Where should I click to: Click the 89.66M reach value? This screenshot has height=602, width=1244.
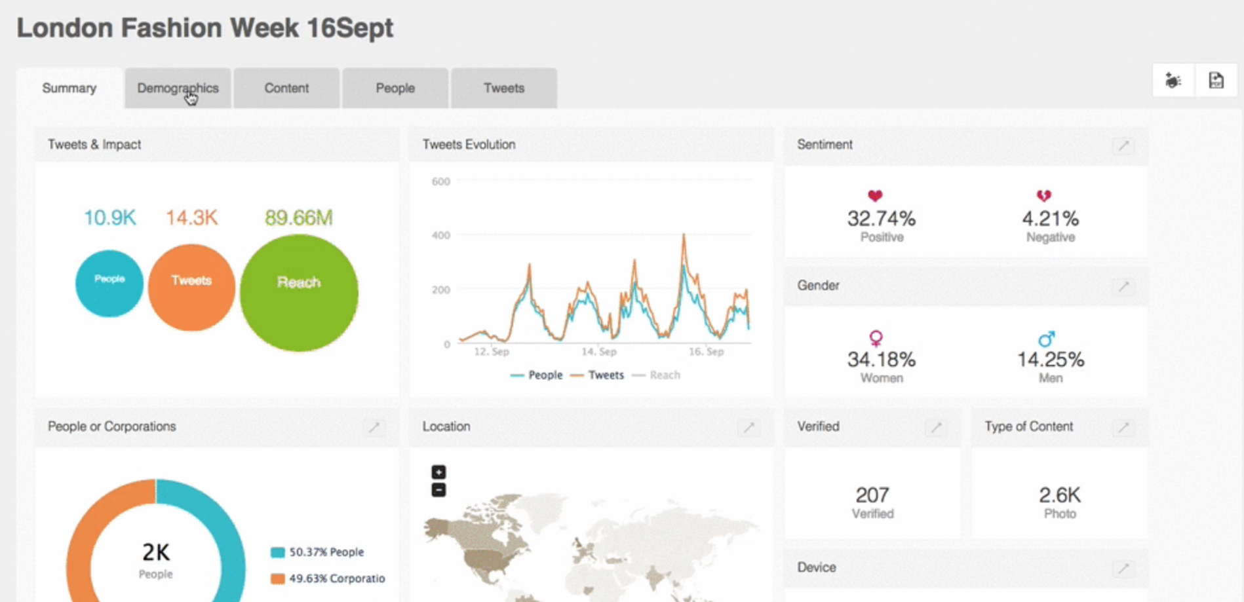coord(299,217)
